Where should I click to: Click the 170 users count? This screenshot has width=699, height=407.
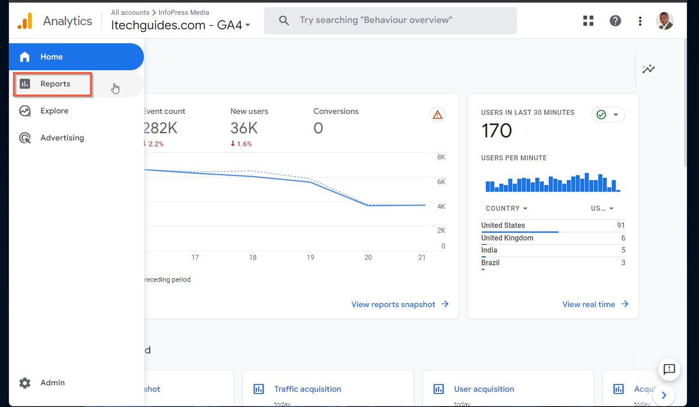pos(497,131)
